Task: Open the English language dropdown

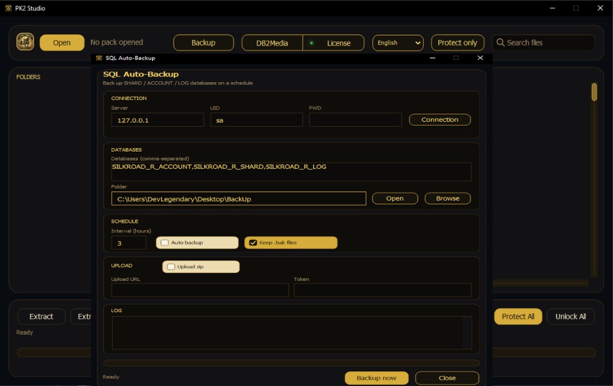Action: 397,43
